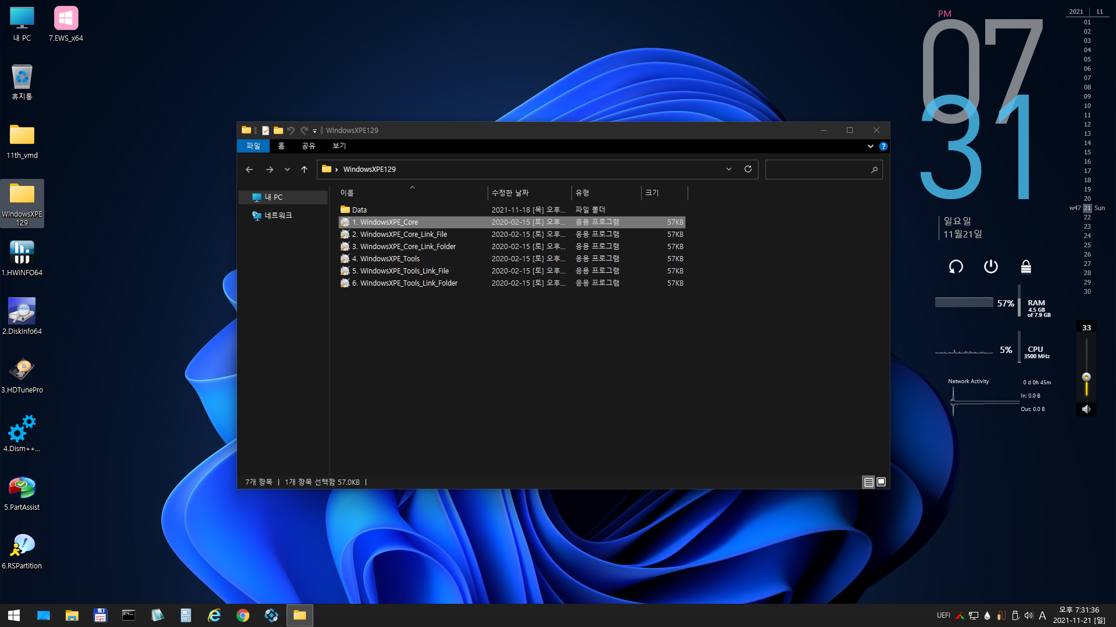
Task: Open Internet Explorer from the taskbar
Action: tap(214, 615)
